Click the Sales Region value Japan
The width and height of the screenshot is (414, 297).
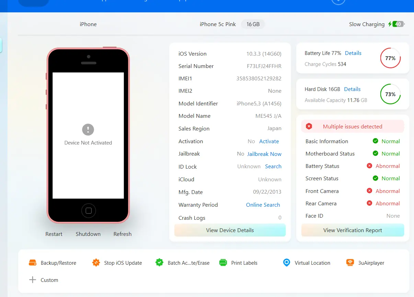(274, 129)
